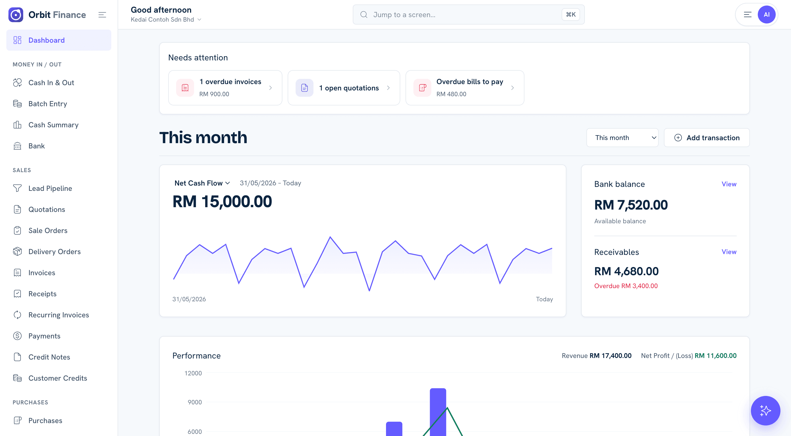
Task: Click the RM 15,000.00 cash flow value
Action: [222, 202]
